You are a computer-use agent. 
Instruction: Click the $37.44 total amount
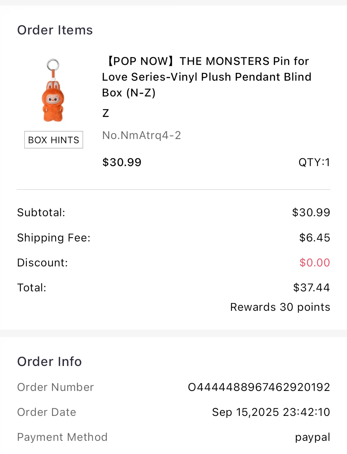[x=311, y=288]
